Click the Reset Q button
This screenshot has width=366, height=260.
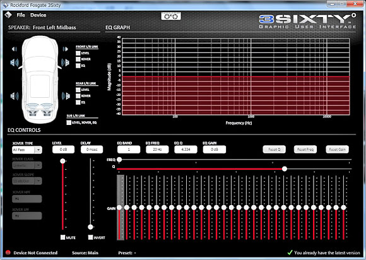pyautogui.click(x=274, y=150)
